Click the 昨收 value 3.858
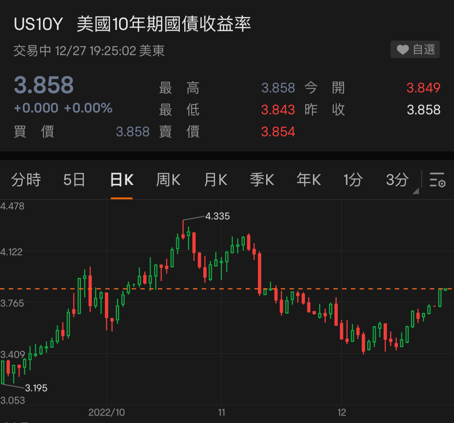Viewport: 454px width, 423px height. click(x=424, y=110)
